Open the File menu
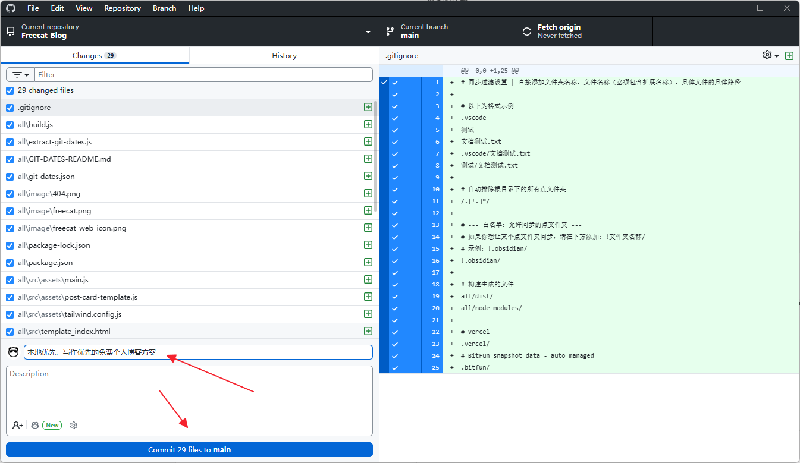 click(33, 8)
